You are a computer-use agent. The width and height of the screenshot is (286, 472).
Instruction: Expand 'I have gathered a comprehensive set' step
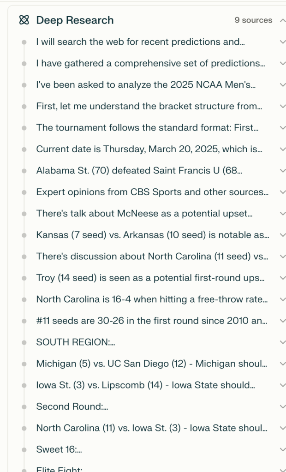282,63
